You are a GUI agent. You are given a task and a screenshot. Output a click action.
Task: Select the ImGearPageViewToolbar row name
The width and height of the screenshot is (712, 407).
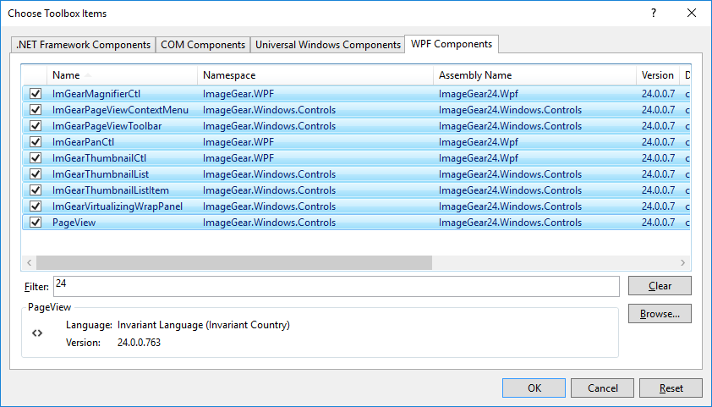(107, 126)
